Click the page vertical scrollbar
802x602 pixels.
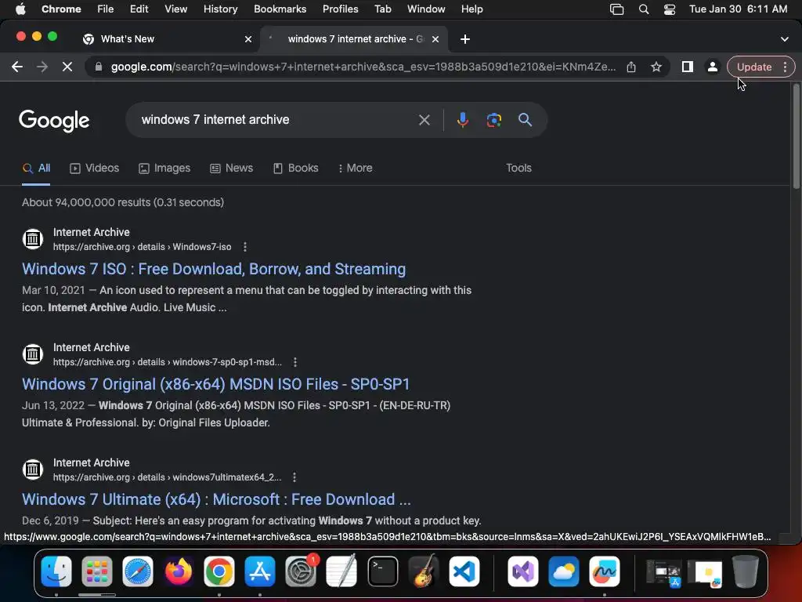tap(796, 137)
